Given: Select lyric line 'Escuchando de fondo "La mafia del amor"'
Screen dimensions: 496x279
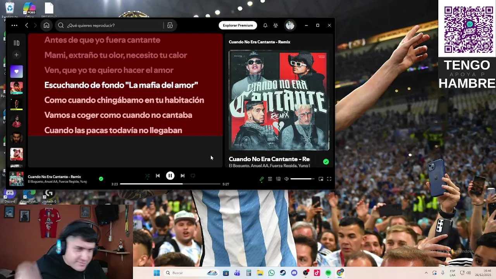Looking at the screenshot, I should point(121,85).
